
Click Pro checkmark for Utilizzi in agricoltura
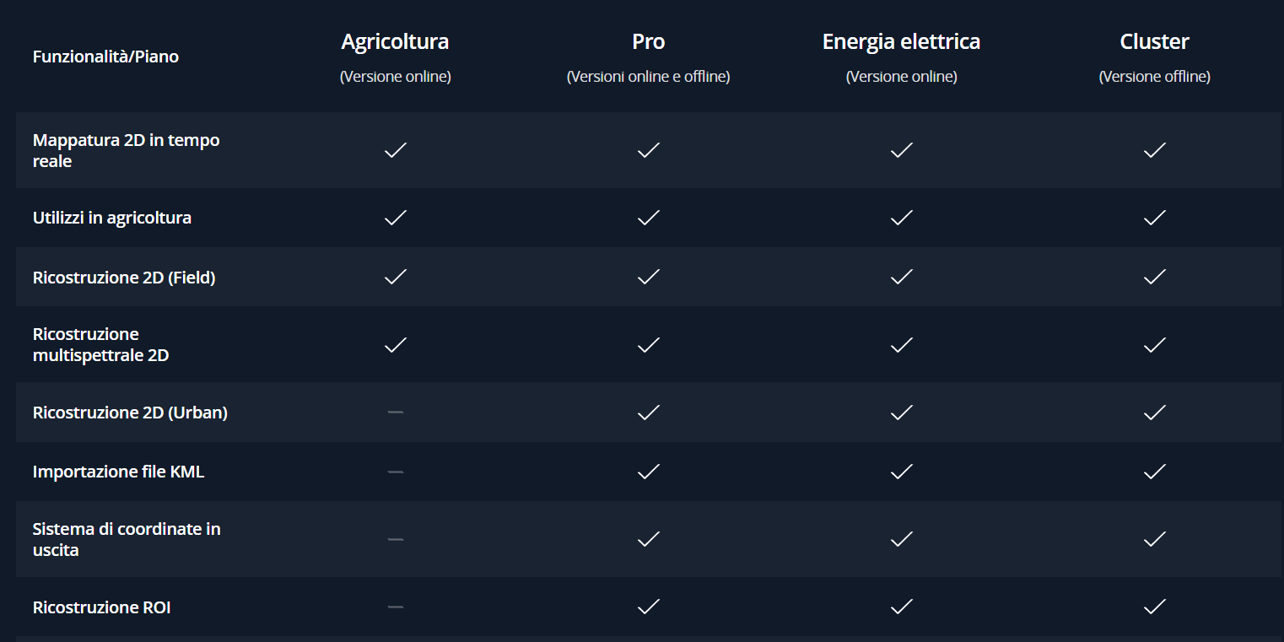point(648,218)
